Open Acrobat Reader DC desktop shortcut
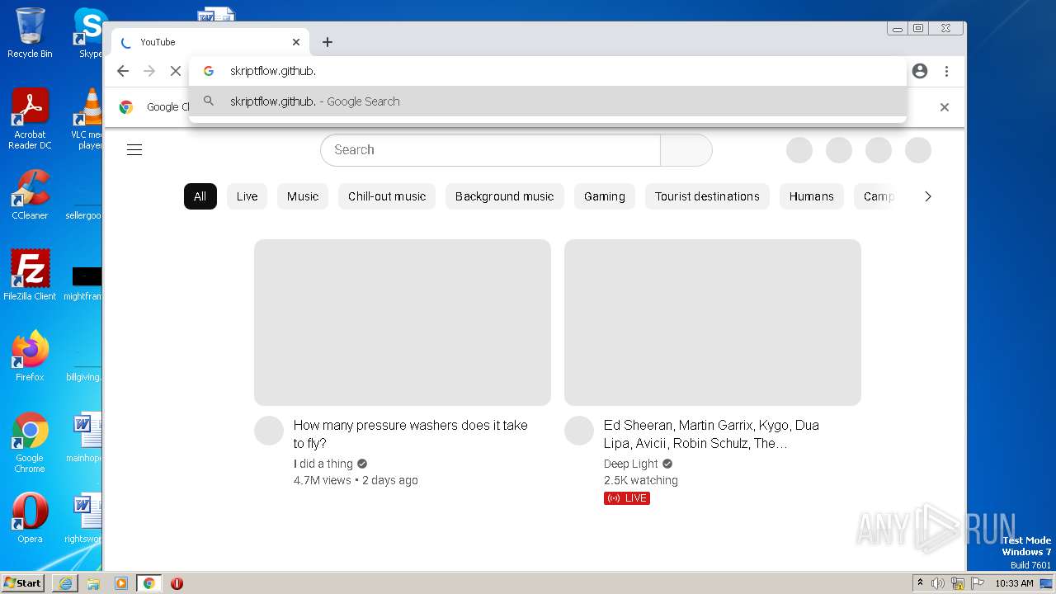 pyautogui.click(x=30, y=120)
